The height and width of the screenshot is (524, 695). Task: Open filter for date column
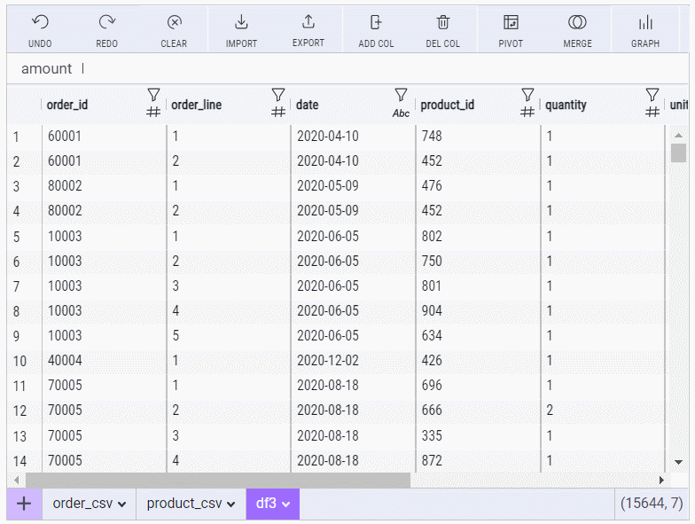point(401,94)
